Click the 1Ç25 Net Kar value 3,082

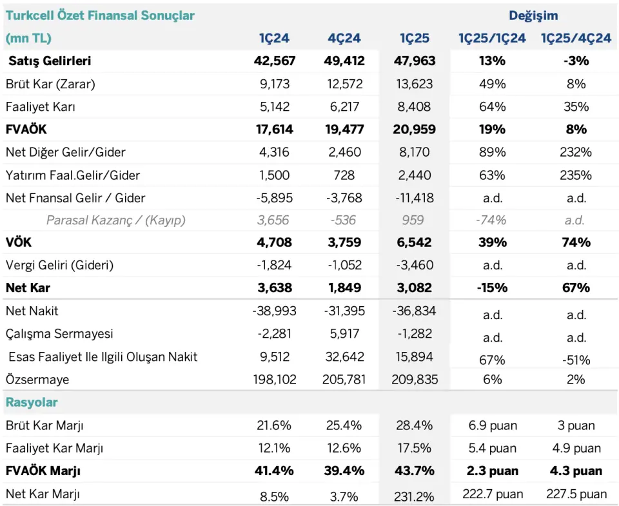(x=414, y=287)
